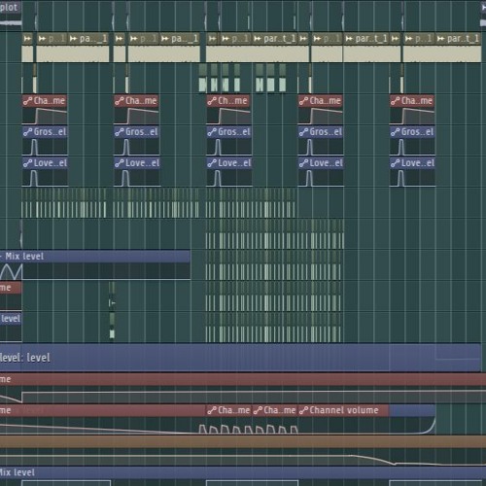Click the "plot" label at the top
This screenshot has width=486, height=486.
click(x=10, y=7)
